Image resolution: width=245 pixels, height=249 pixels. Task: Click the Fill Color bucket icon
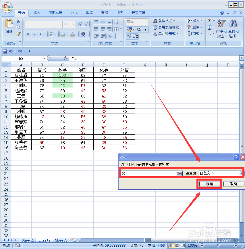point(63,34)
